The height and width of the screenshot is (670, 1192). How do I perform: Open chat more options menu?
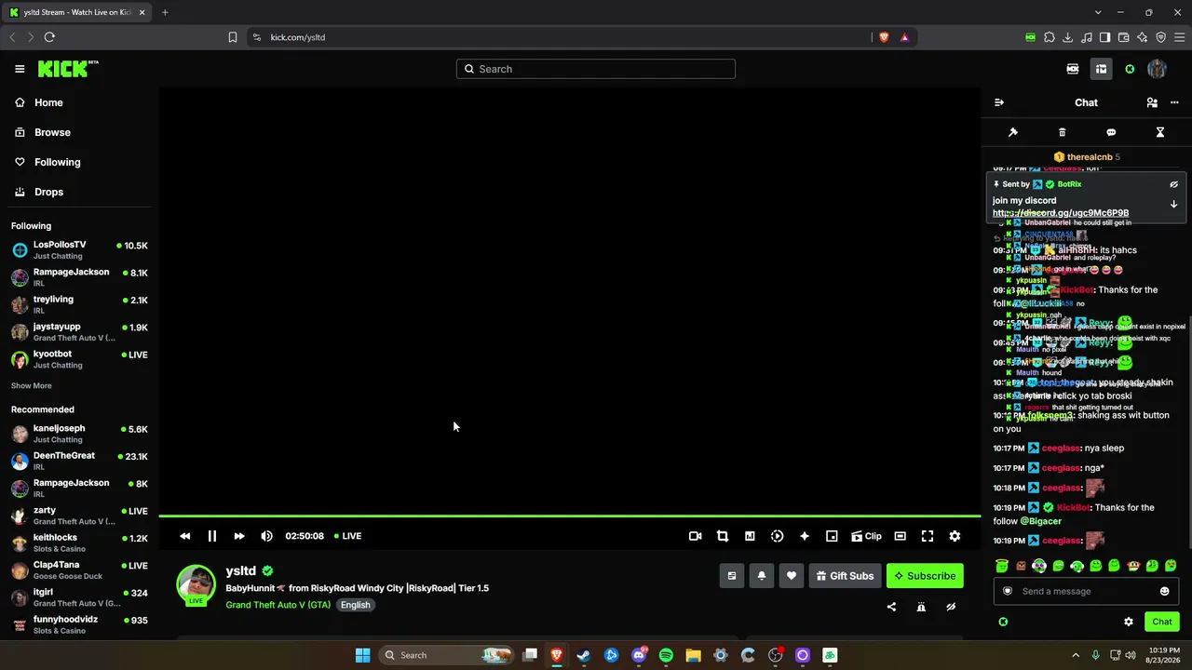coord(1174,102)
